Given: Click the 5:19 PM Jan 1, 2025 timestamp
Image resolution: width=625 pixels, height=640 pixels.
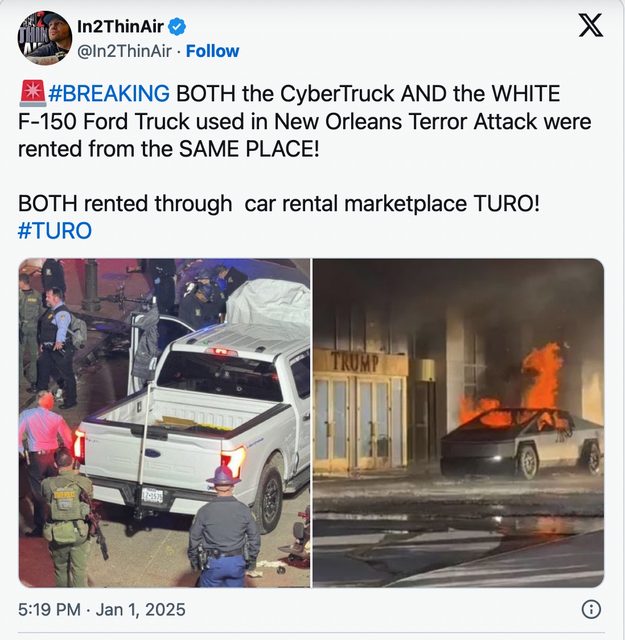Looking at the screenshot, I should (x=101, y=609).
